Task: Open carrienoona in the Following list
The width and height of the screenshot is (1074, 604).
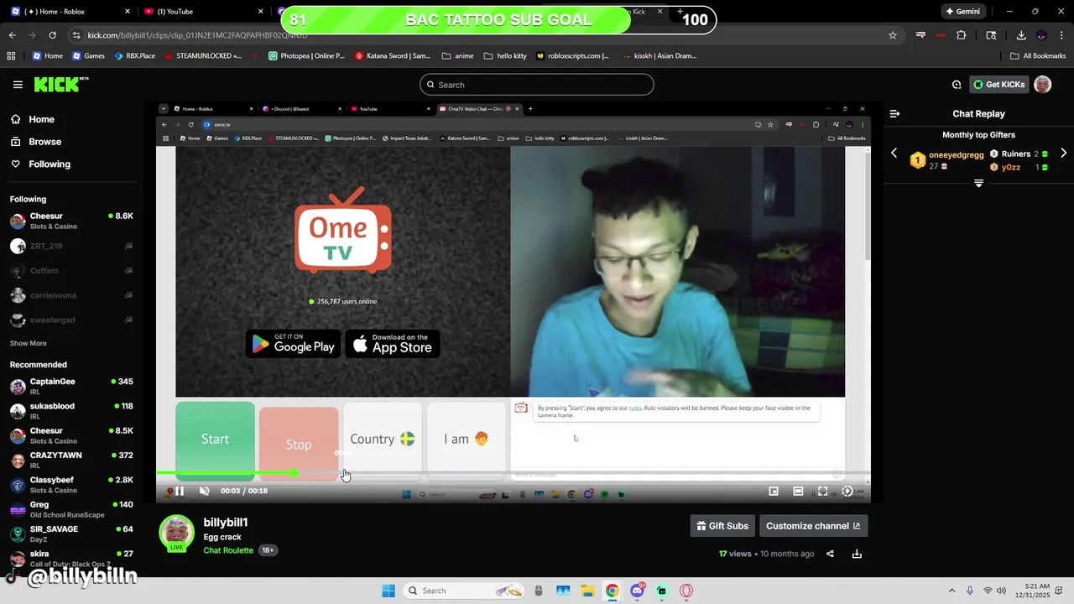Action: coord(71,295)
